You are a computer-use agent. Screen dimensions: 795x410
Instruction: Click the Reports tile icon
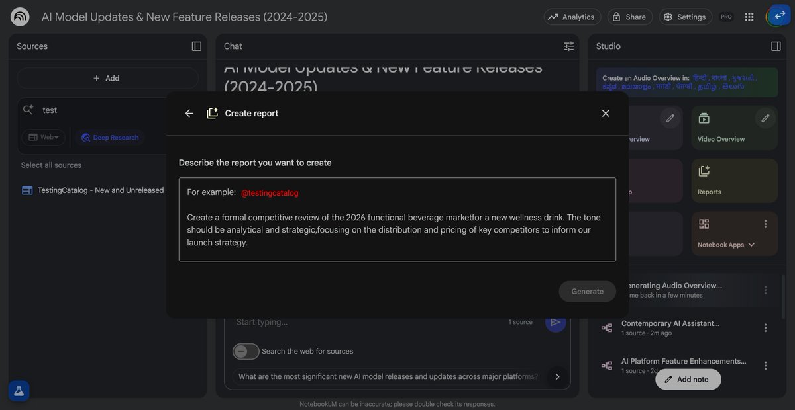pos(704,171)
